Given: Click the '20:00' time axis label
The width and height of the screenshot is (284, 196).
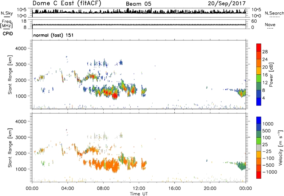Looking at the screenshot, I should click(x=210, y=189).
